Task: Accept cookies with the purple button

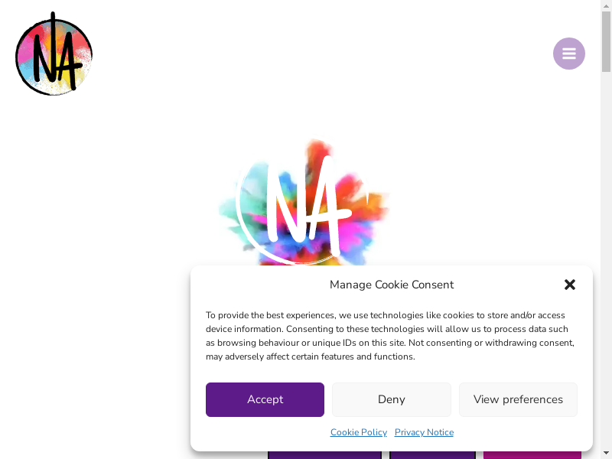Action: 265,399
